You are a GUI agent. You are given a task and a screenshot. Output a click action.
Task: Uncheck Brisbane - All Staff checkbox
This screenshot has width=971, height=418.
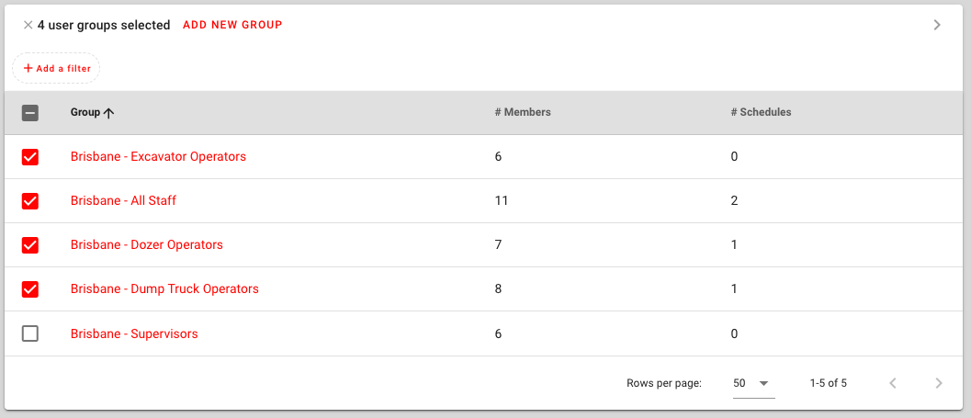(x=29, y=201)
